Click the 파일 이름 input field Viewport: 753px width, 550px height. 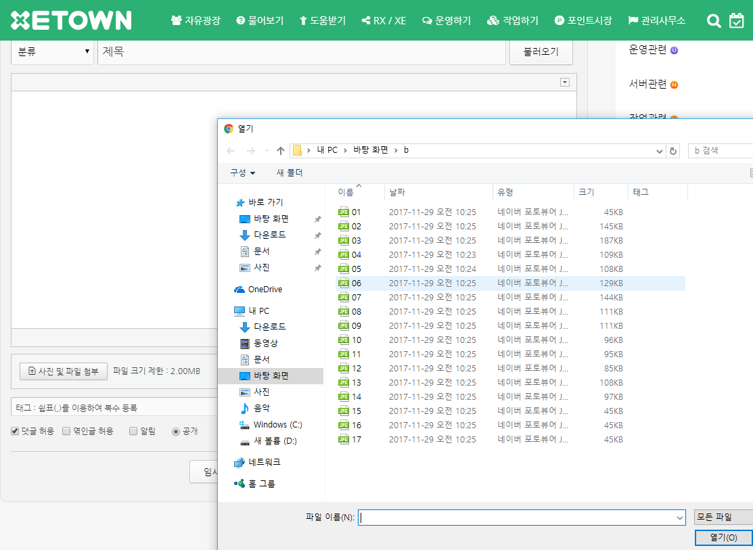click(x=518, y=518)
